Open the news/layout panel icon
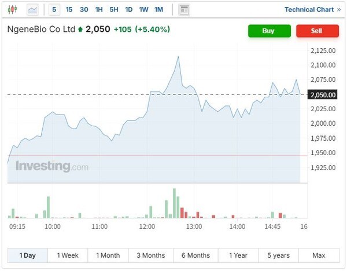347x271 pixels. click(x=184, y=9)
